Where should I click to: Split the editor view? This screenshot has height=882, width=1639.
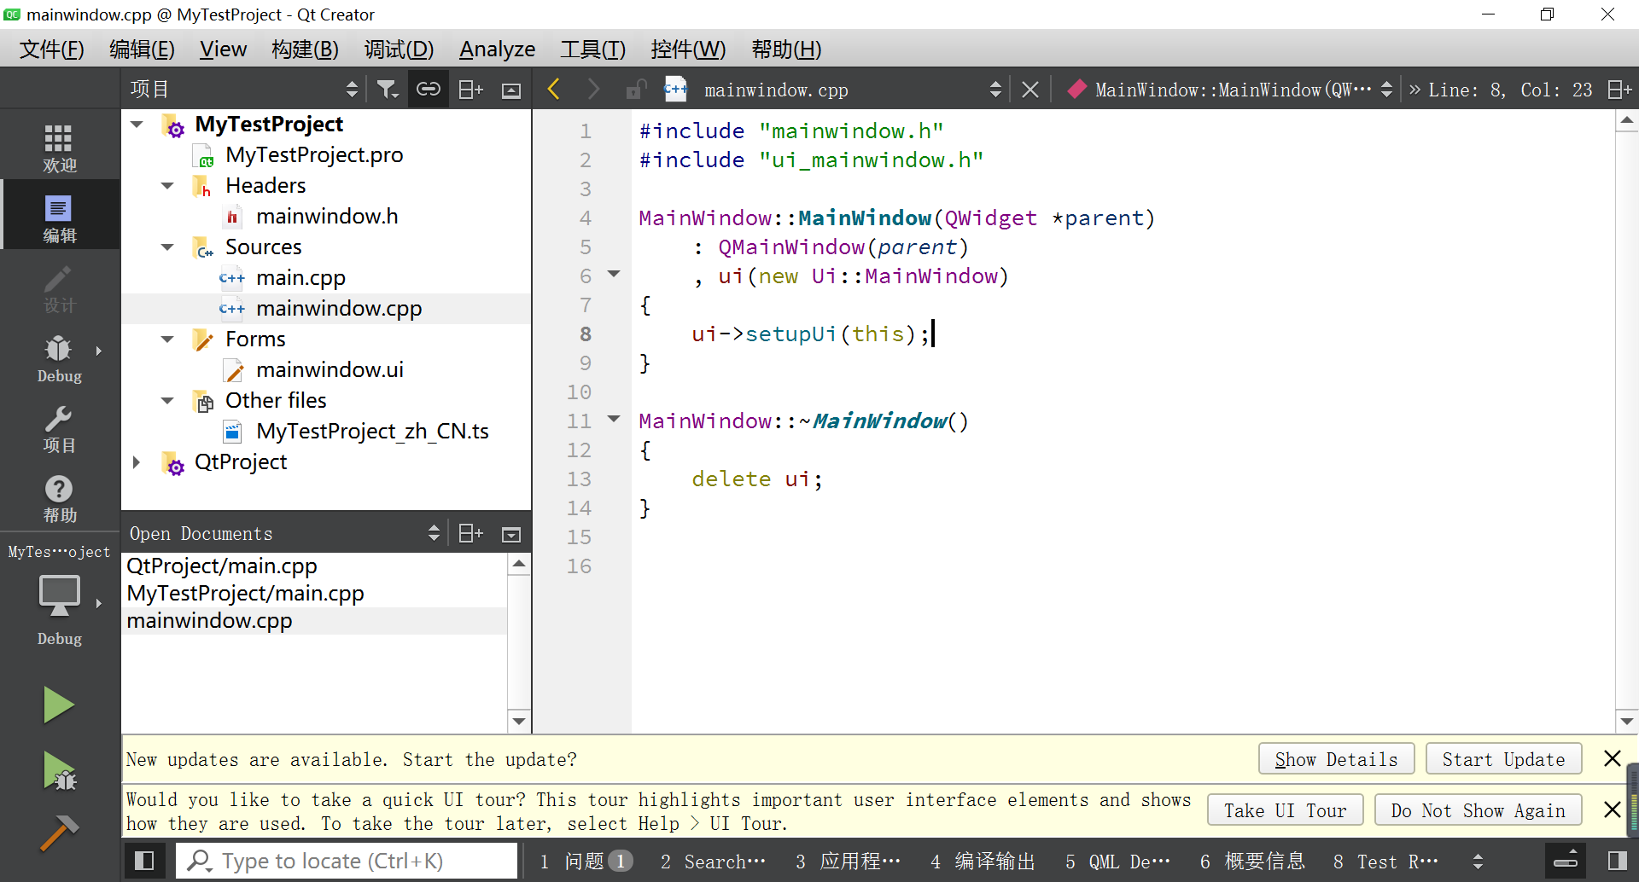[1619, 90]
